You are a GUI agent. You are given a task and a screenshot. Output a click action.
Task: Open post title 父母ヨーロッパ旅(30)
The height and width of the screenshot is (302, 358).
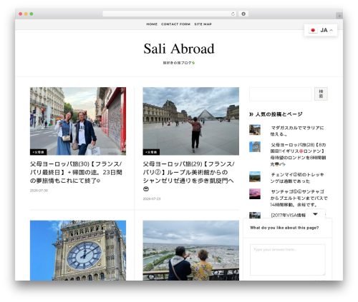click(x=76, y=172)
